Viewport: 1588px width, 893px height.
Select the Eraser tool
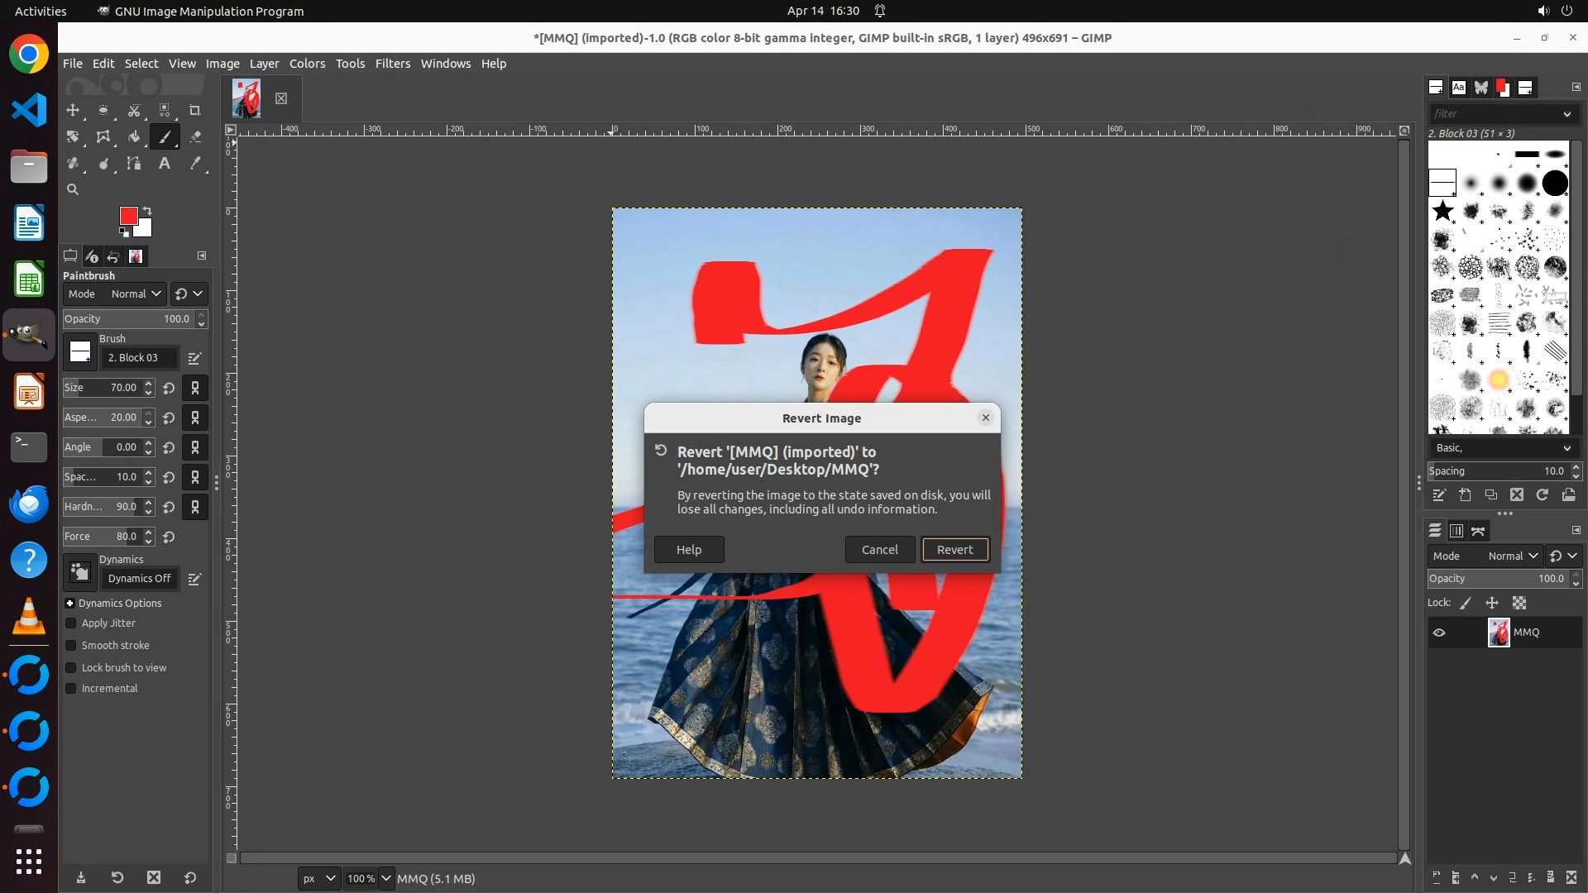(195, 136)
